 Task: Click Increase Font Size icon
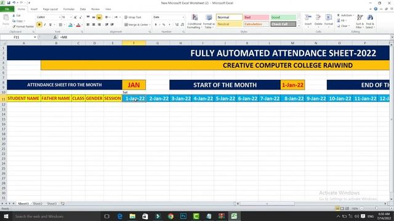tap(75, 17)
